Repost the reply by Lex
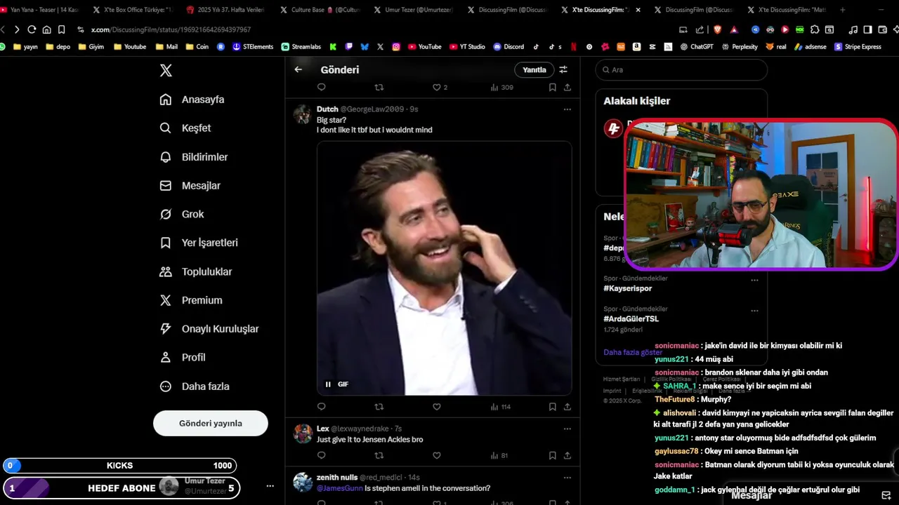This screenshot has height=505, width=899. 379,455
